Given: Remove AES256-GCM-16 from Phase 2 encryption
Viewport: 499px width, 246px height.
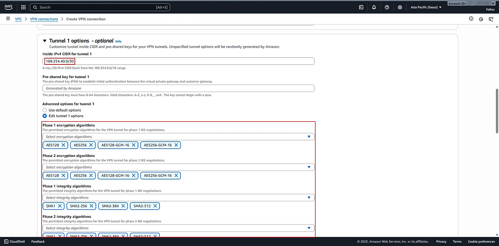Looking at the screenshot, I should (176, 175).
